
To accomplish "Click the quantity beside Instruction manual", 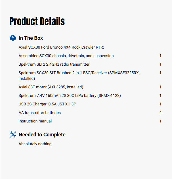I will tap(160, 121).
